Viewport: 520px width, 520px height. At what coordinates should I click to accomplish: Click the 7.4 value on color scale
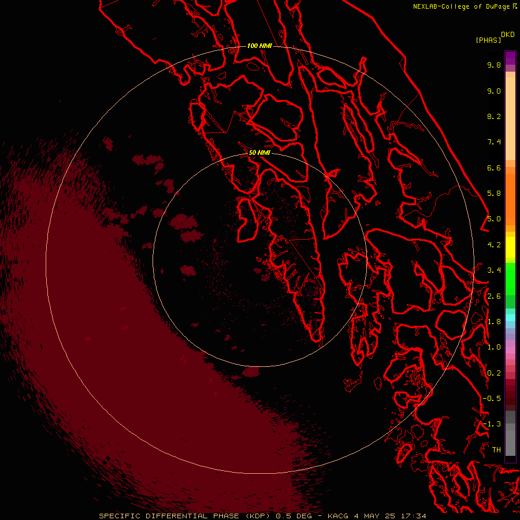494,142
